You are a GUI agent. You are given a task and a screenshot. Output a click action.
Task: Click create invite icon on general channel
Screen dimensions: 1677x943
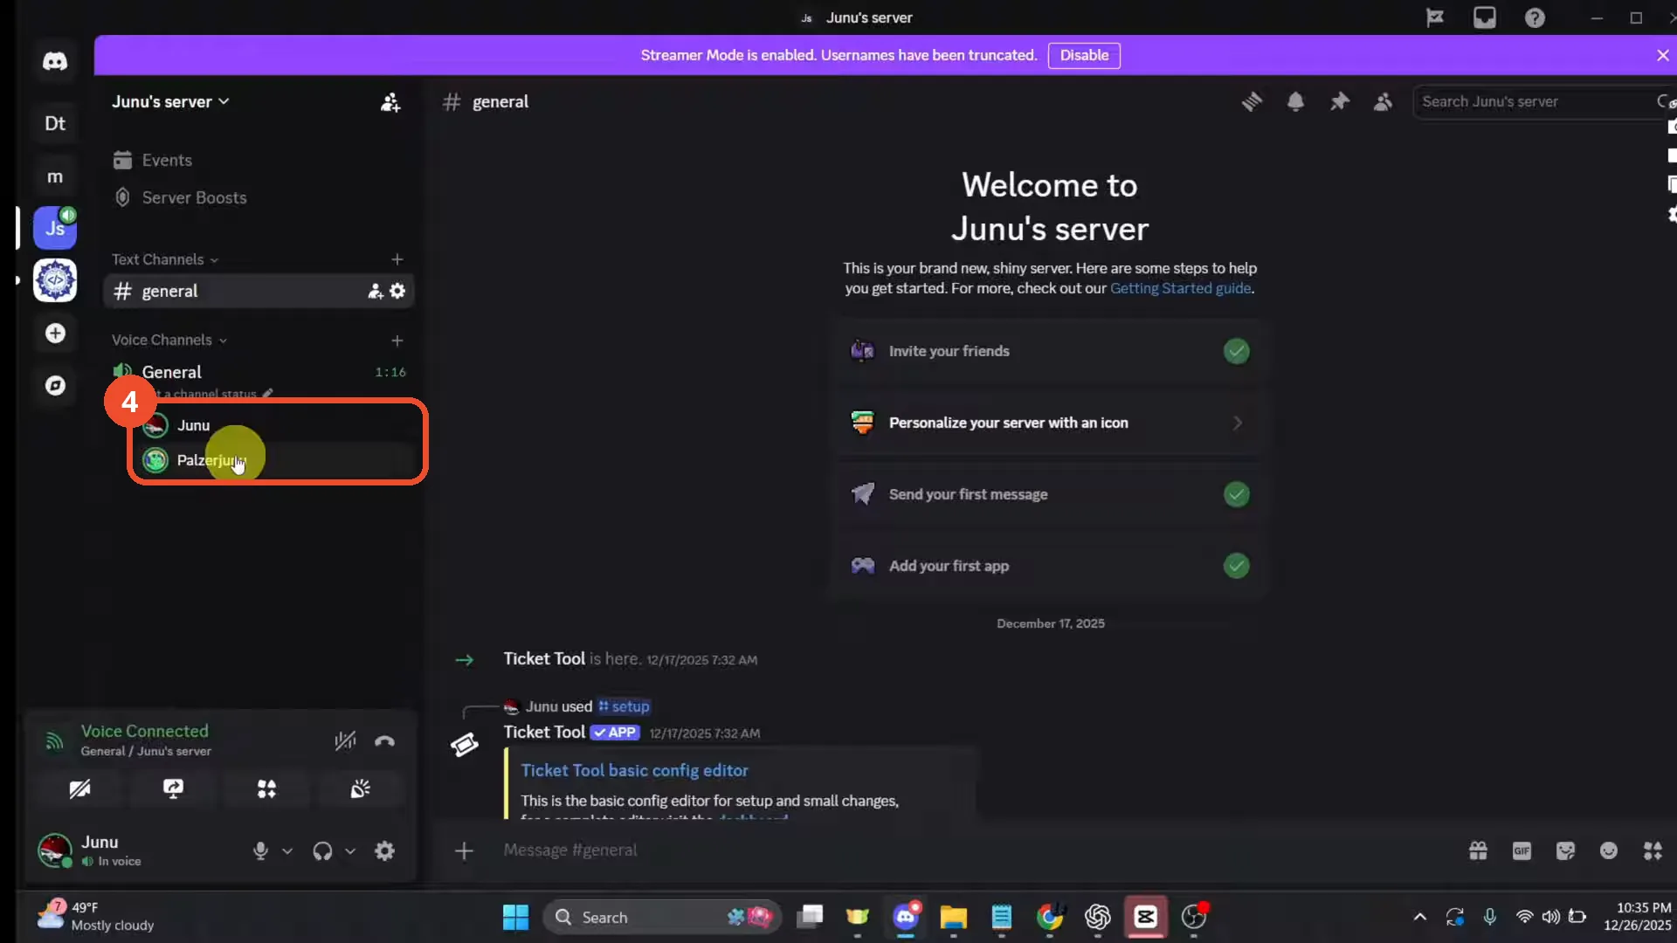[376, 291]
